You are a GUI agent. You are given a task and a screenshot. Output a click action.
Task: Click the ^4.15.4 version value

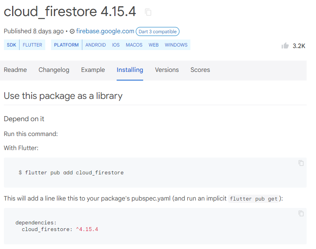click(x=87, y=229)
